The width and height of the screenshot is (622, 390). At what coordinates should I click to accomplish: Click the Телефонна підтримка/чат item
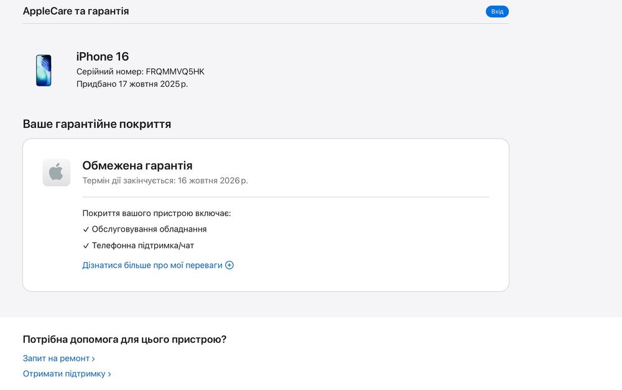click(x=143, y=245)
